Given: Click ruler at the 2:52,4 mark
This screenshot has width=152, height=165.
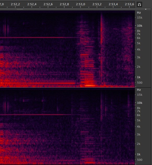Looking at the screenshot, I should pos(32,4).
